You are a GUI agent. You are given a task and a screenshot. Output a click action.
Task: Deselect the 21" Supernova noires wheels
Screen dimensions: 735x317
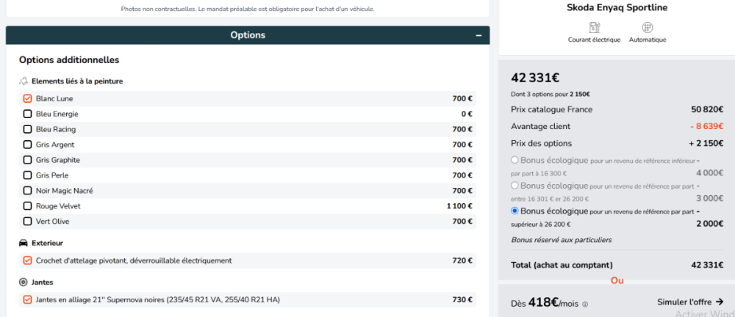(28, 299)
